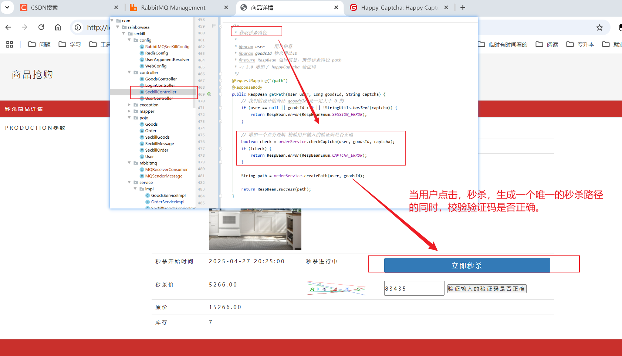Reload the current page
The width and height of the screenshot is (622, 356).
(x=41, y=27)
